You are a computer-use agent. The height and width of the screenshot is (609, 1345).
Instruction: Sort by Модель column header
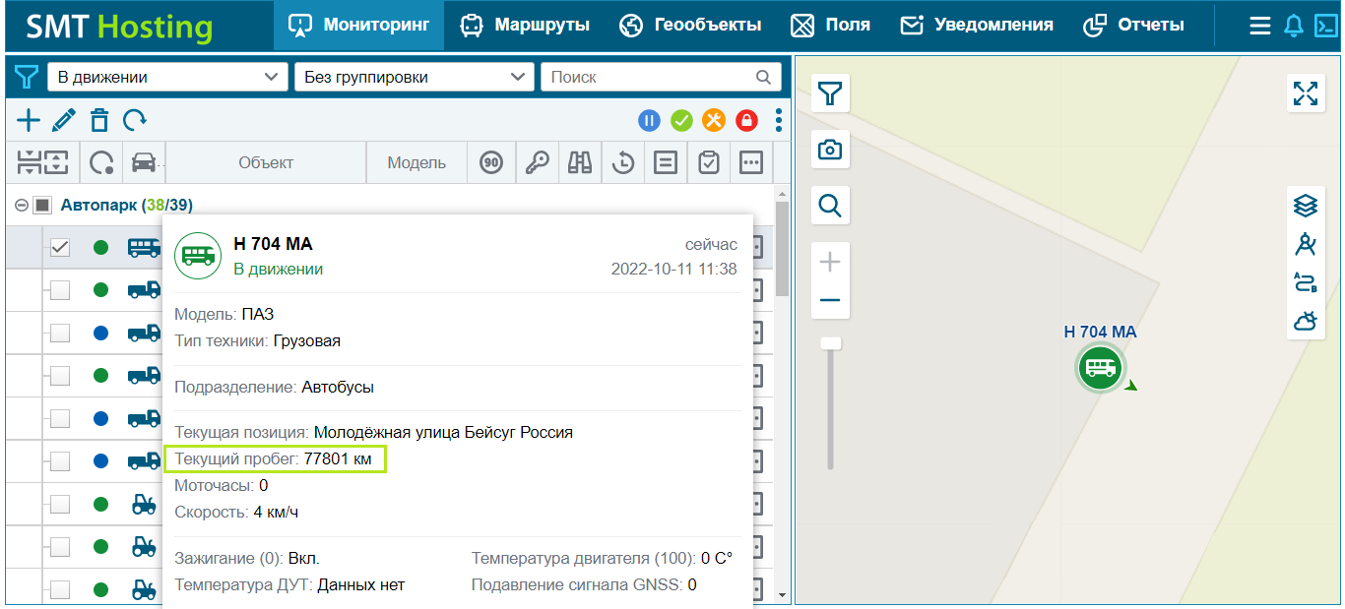pos(416,162)
